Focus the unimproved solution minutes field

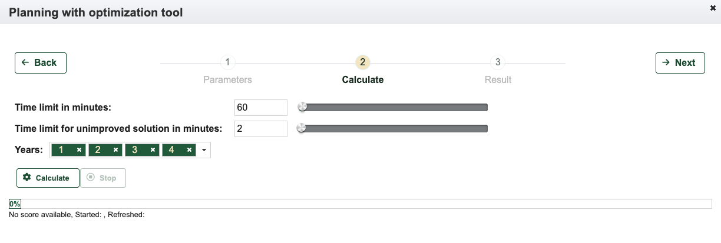coord(261,129)
